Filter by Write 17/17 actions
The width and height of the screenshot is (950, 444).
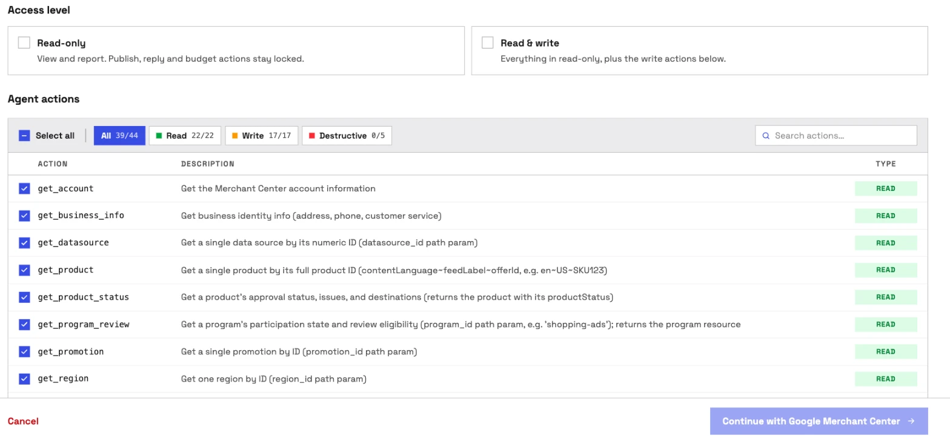[x=261, y=136]
